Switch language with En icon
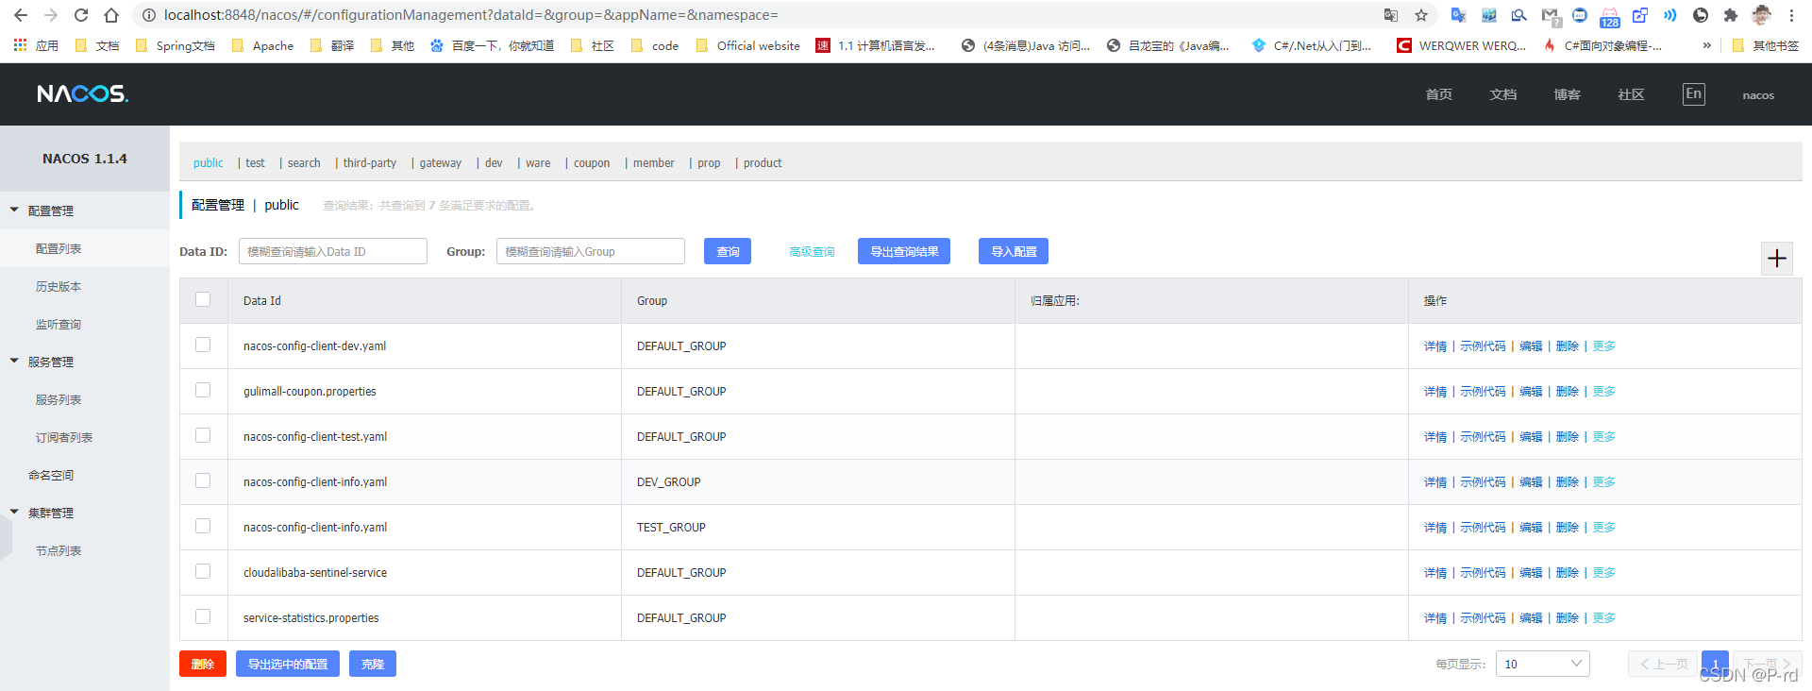This screenshot has width=1812, height=691. click(1694, 93)
